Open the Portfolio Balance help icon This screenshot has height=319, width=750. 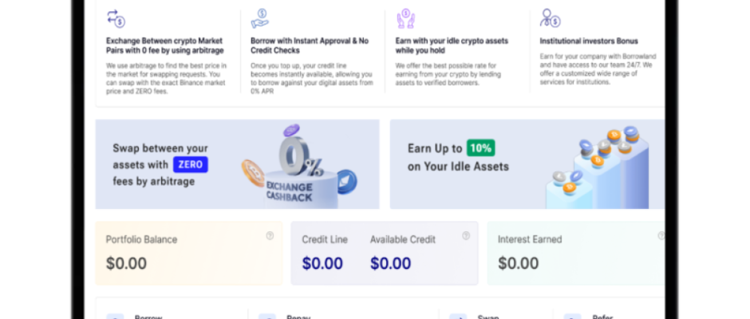[270, 235]
